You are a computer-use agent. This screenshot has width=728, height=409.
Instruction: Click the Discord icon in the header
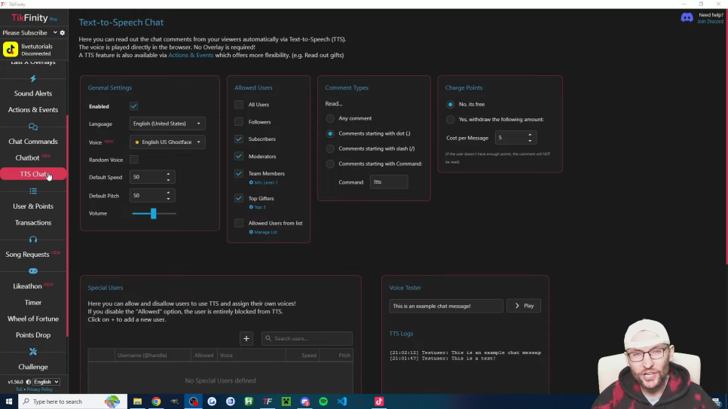(687, 17)
